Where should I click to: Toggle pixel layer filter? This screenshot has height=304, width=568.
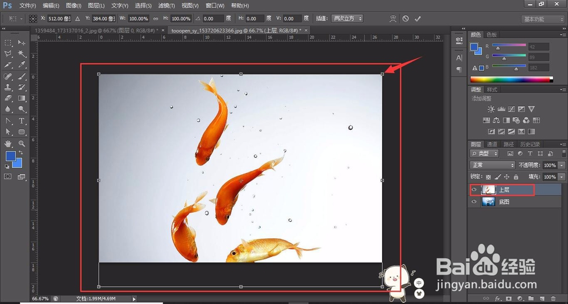510,154
